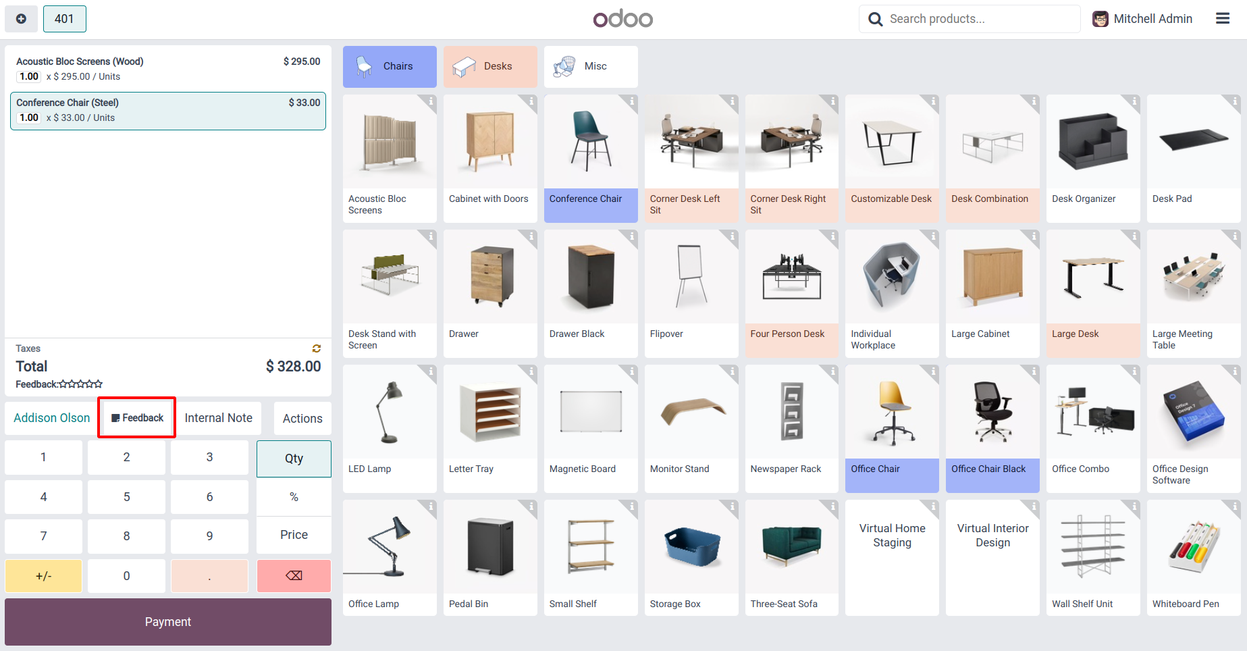Select the Chairs category tab
1247x651 pixels.
390,66
